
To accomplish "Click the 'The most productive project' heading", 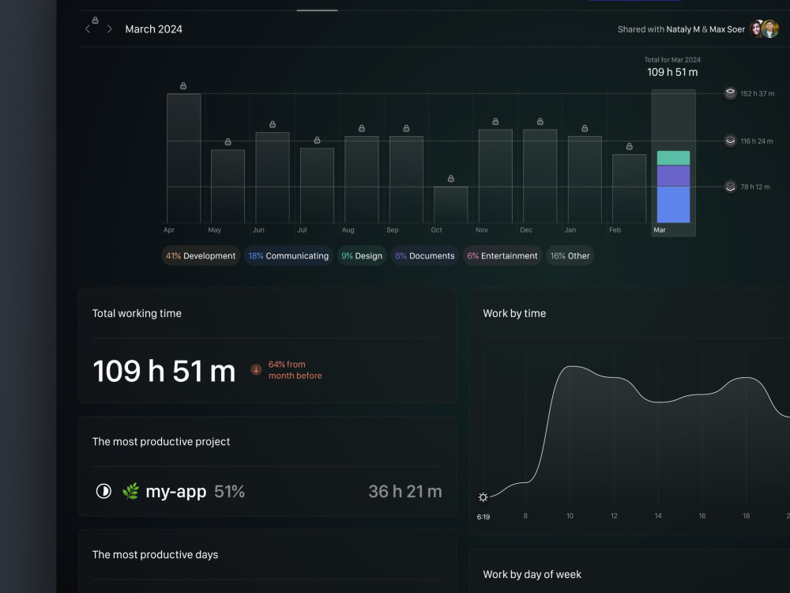I will coord(161,442).
